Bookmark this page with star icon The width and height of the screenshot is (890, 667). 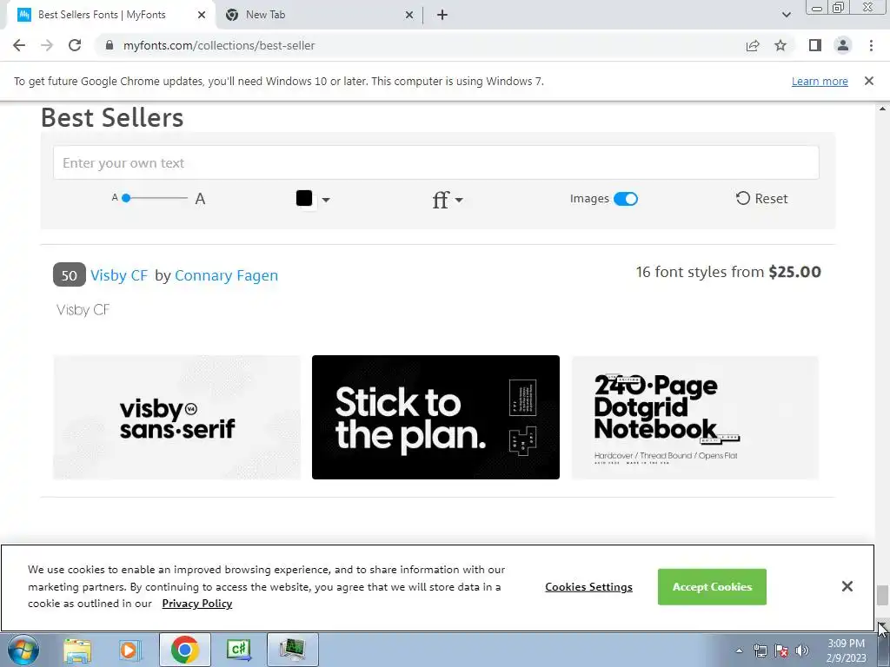pyautogui.click(x=780, y=45)
